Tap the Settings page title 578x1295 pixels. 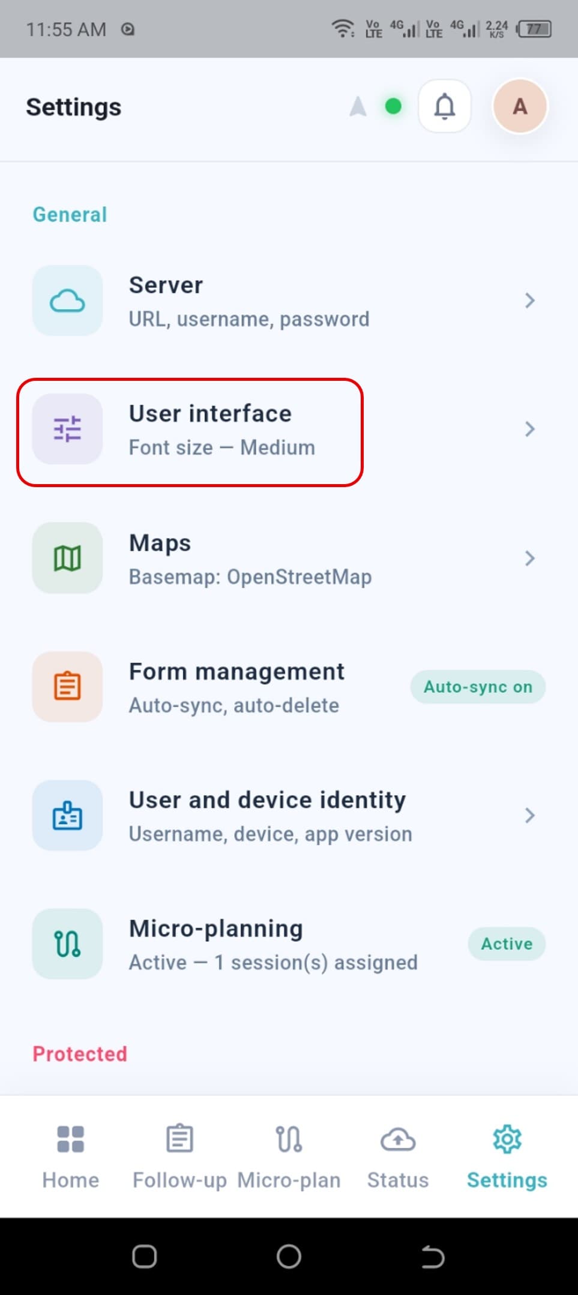coord(74,107)
